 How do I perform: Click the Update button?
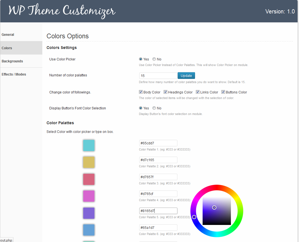186,76
